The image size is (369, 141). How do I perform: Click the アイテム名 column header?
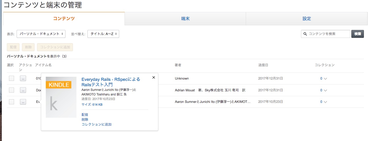(x=43, y=65)
